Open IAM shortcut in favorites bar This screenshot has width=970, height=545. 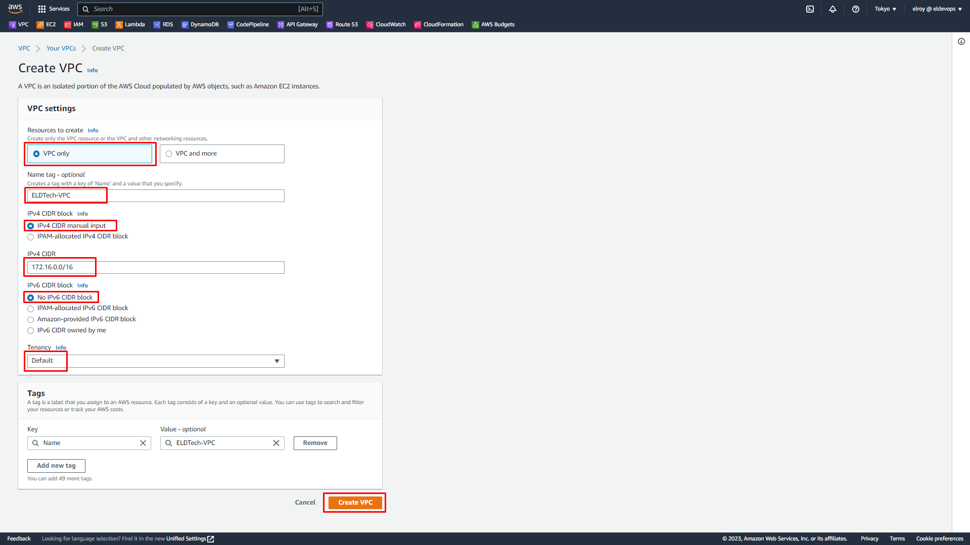pos(74,24)
